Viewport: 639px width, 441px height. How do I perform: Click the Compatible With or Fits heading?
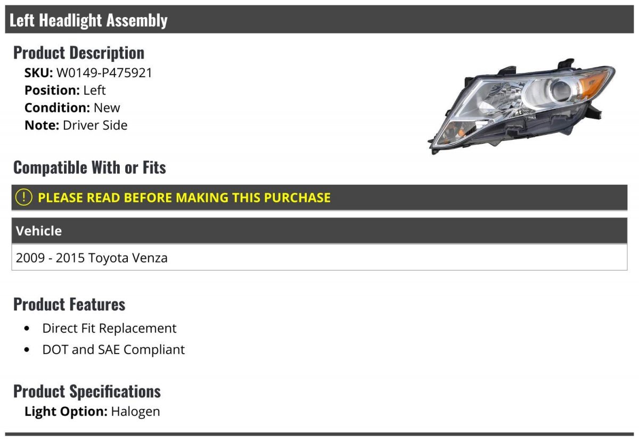pyautogui.click(x=89, y=167)
